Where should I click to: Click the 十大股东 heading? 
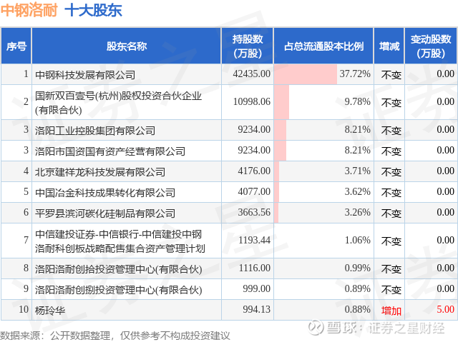point(94,11)
